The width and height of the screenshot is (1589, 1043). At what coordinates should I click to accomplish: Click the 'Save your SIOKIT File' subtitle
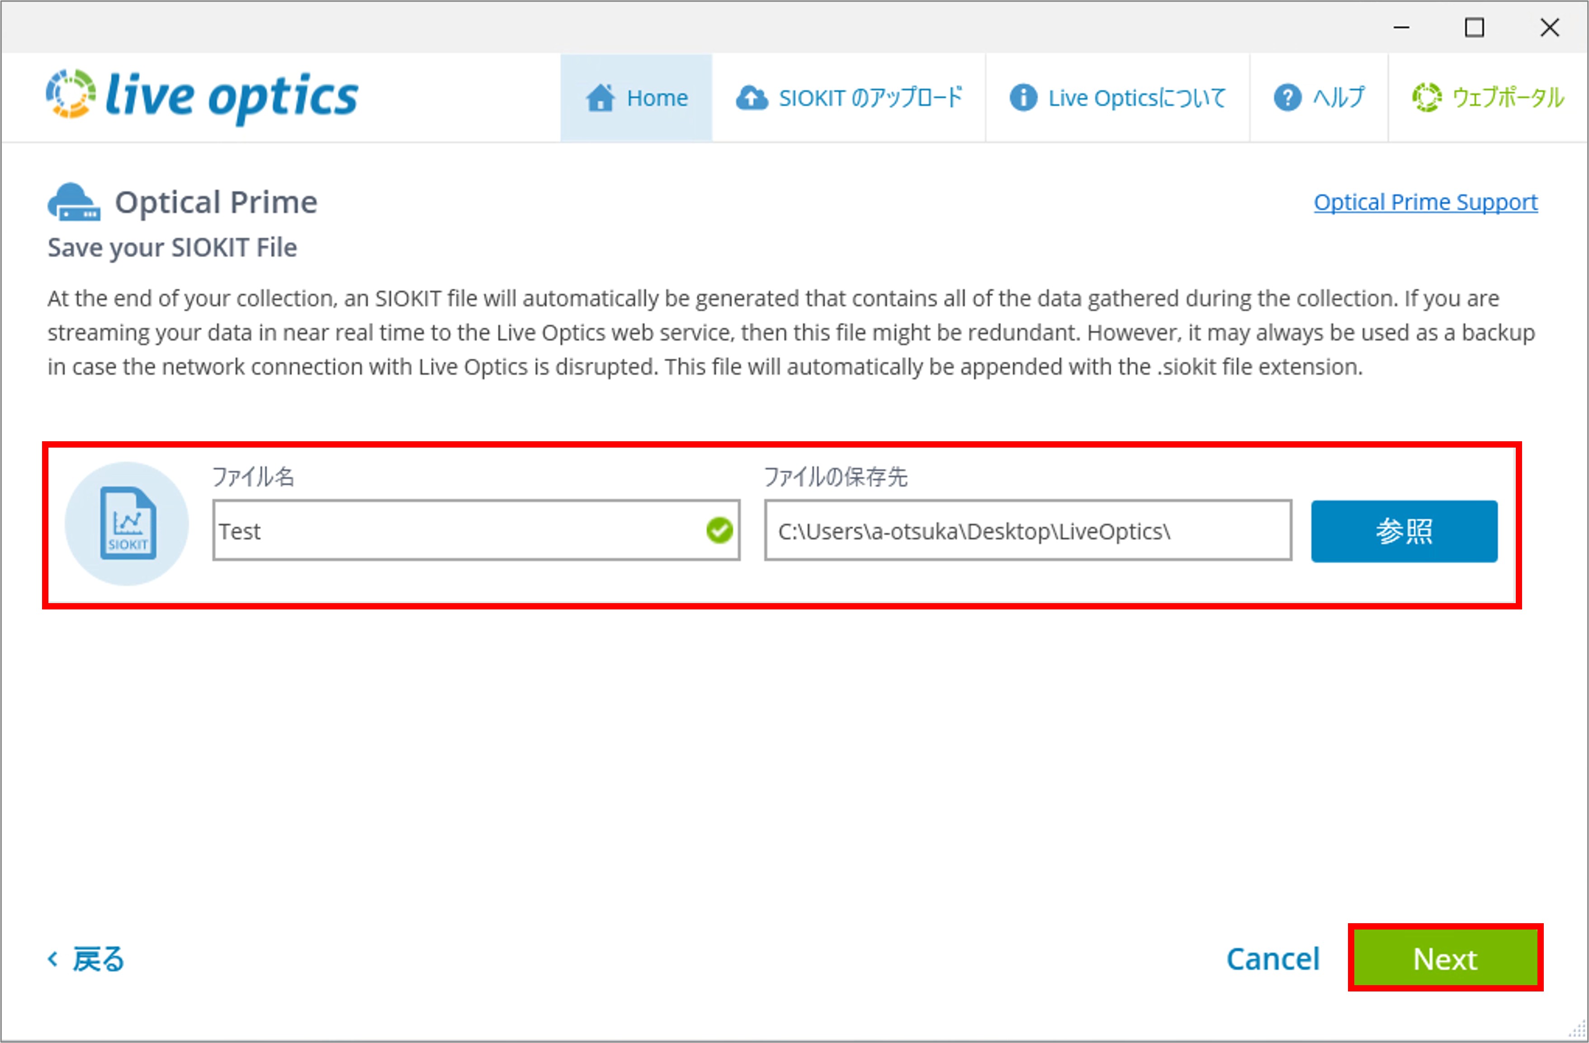(x=172, y=248)
